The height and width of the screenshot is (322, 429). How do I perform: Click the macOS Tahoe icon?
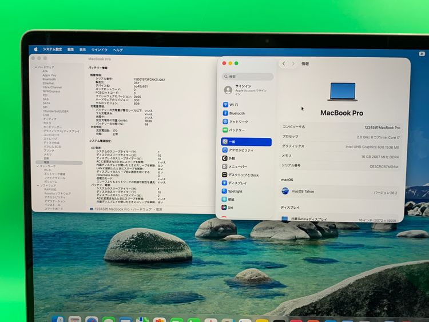tap(285, 191)
